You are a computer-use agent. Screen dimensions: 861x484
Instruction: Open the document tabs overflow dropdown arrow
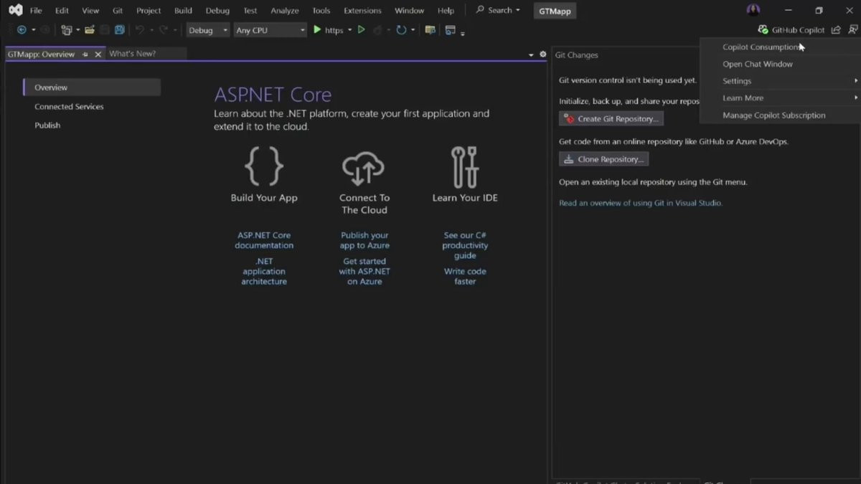point(532,55)
